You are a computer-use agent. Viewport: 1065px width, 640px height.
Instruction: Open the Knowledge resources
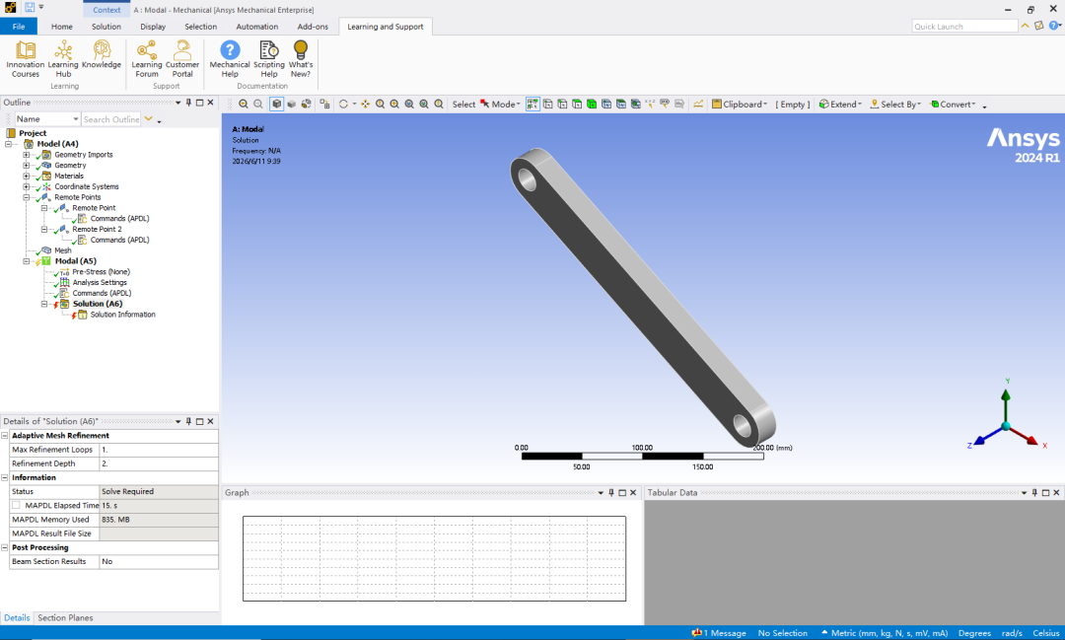click(102, 55)
